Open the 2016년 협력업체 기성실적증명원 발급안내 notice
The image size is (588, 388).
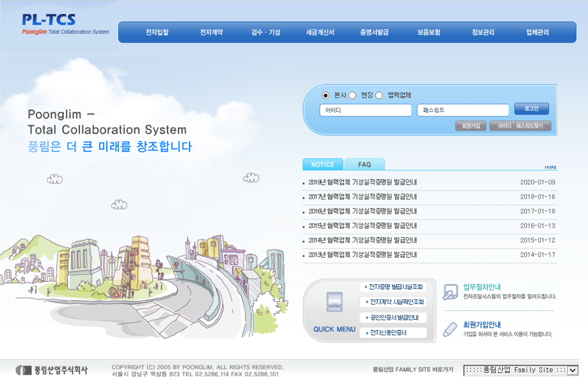363,211
